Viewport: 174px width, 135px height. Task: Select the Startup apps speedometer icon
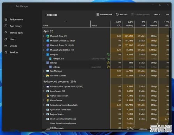tap(6, 32)
